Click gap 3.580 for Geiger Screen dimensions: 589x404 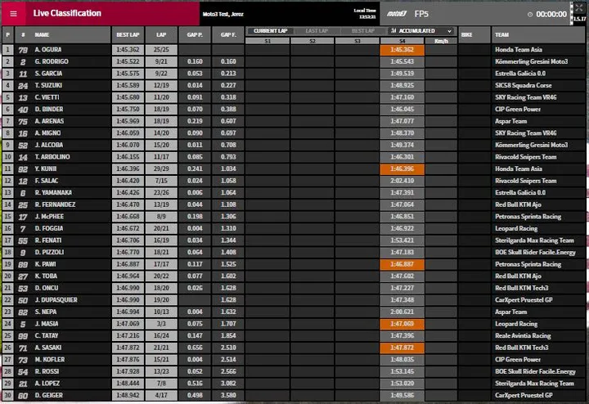[x=228, y=395]
